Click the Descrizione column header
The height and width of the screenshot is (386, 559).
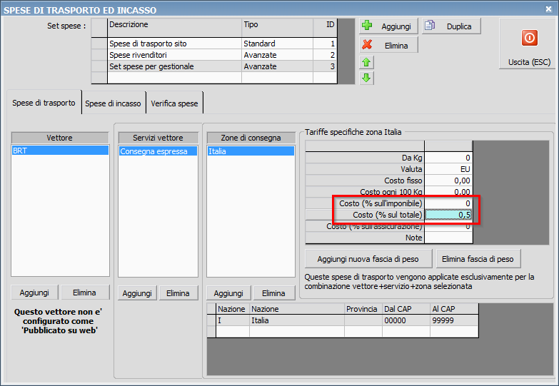174,27
